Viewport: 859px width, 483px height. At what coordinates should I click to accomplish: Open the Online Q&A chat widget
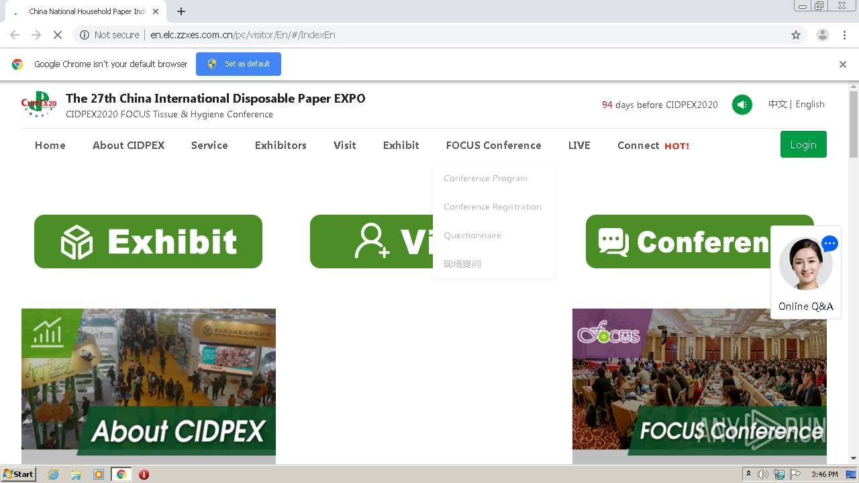click(x=806, y=272)
